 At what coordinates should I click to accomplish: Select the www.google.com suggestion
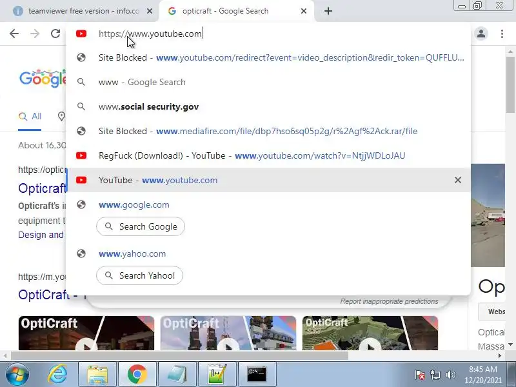[268, 204]
